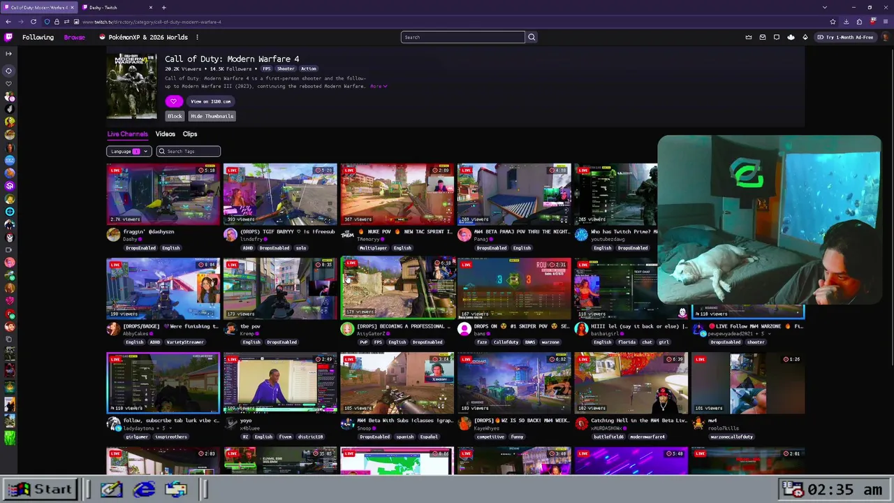Open the browser hamburger application menu
The width and height of the screenshot is (894, 503).
[886, 22]
